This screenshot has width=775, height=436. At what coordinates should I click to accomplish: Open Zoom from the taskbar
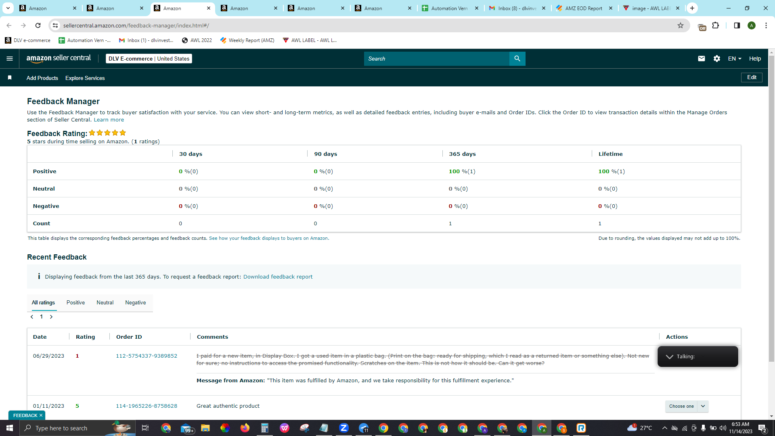coord(344,428)
